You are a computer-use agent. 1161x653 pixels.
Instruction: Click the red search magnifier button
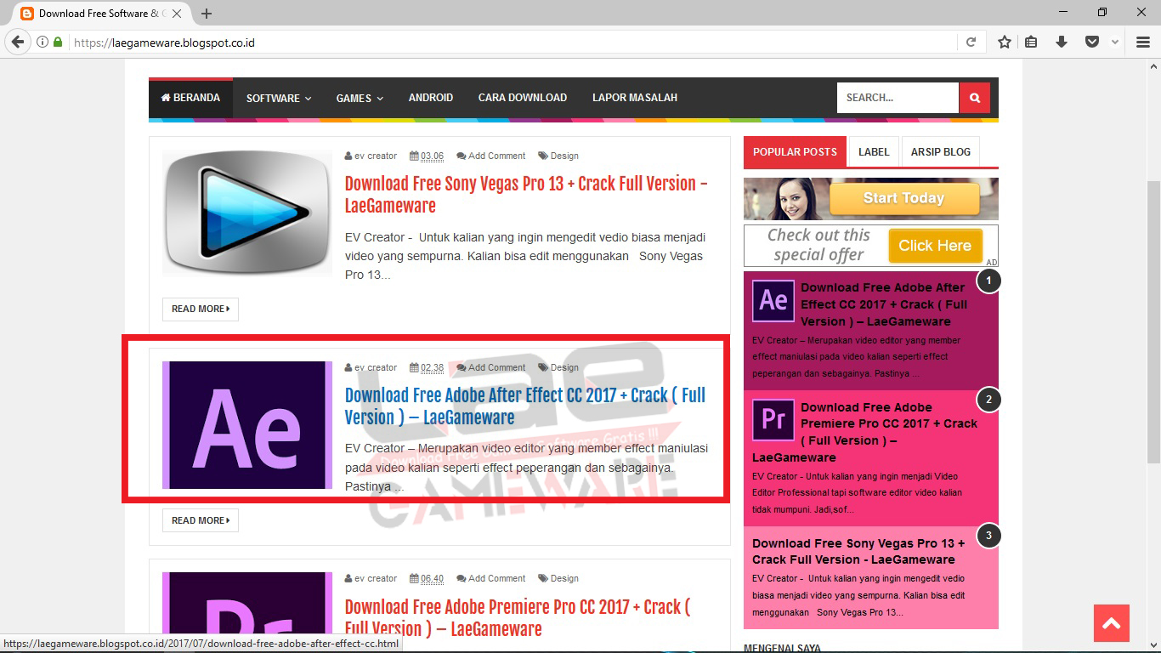[975, 98]
